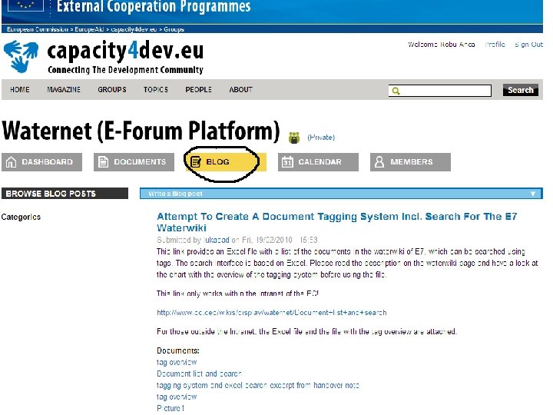Switch to the DASHBOARD tab
Viewport: 553px width, 415px height.
pos(41,162)
